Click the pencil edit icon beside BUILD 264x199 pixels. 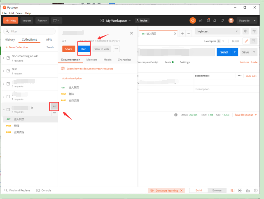tap(246, 41)
